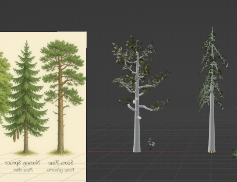
Task: Click the Norway Spruce illustration in the reference image
Action: (x=26, y=97)
